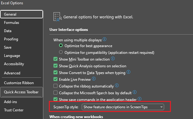Click the ScreenTip style label
This screenshot has height=119, width=193.
click(66, 107)
